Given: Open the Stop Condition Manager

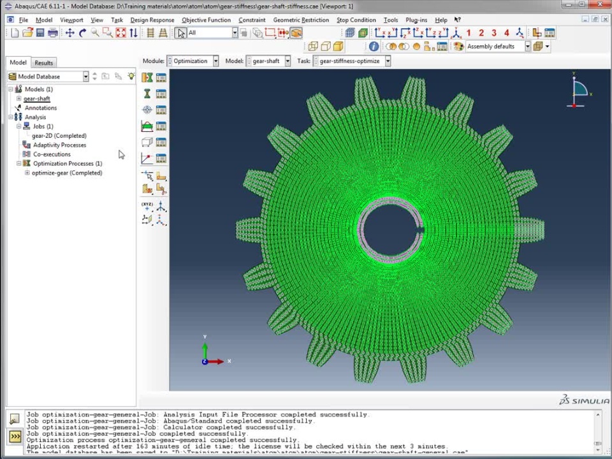Looking at the screenshot, I should click(x=161, y=158).
